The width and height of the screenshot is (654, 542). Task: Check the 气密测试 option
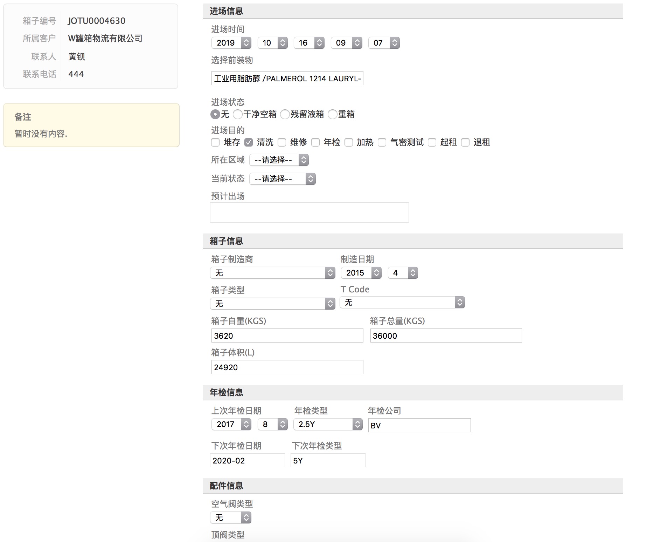coord(382,143)
